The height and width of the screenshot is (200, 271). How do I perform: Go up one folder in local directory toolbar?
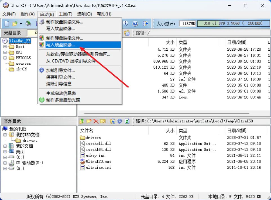[x=82, y=121]
